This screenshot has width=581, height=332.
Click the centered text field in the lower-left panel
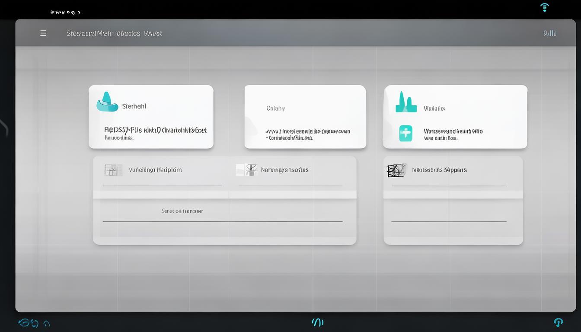182,211
